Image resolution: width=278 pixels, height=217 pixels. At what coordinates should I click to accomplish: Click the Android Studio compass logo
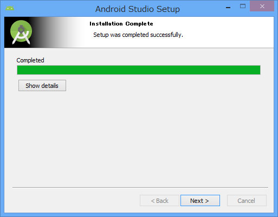pyautogui.click(x=21, y=32)
